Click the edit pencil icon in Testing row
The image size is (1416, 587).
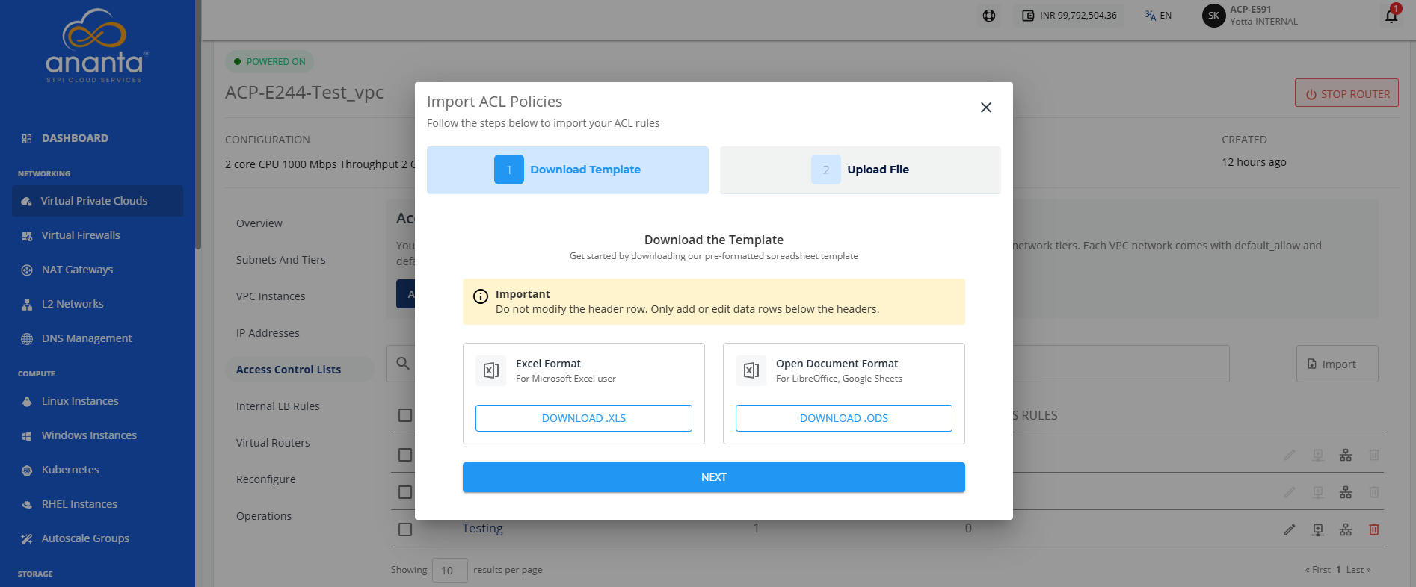pyautogui.click(x=1290, y=529)
